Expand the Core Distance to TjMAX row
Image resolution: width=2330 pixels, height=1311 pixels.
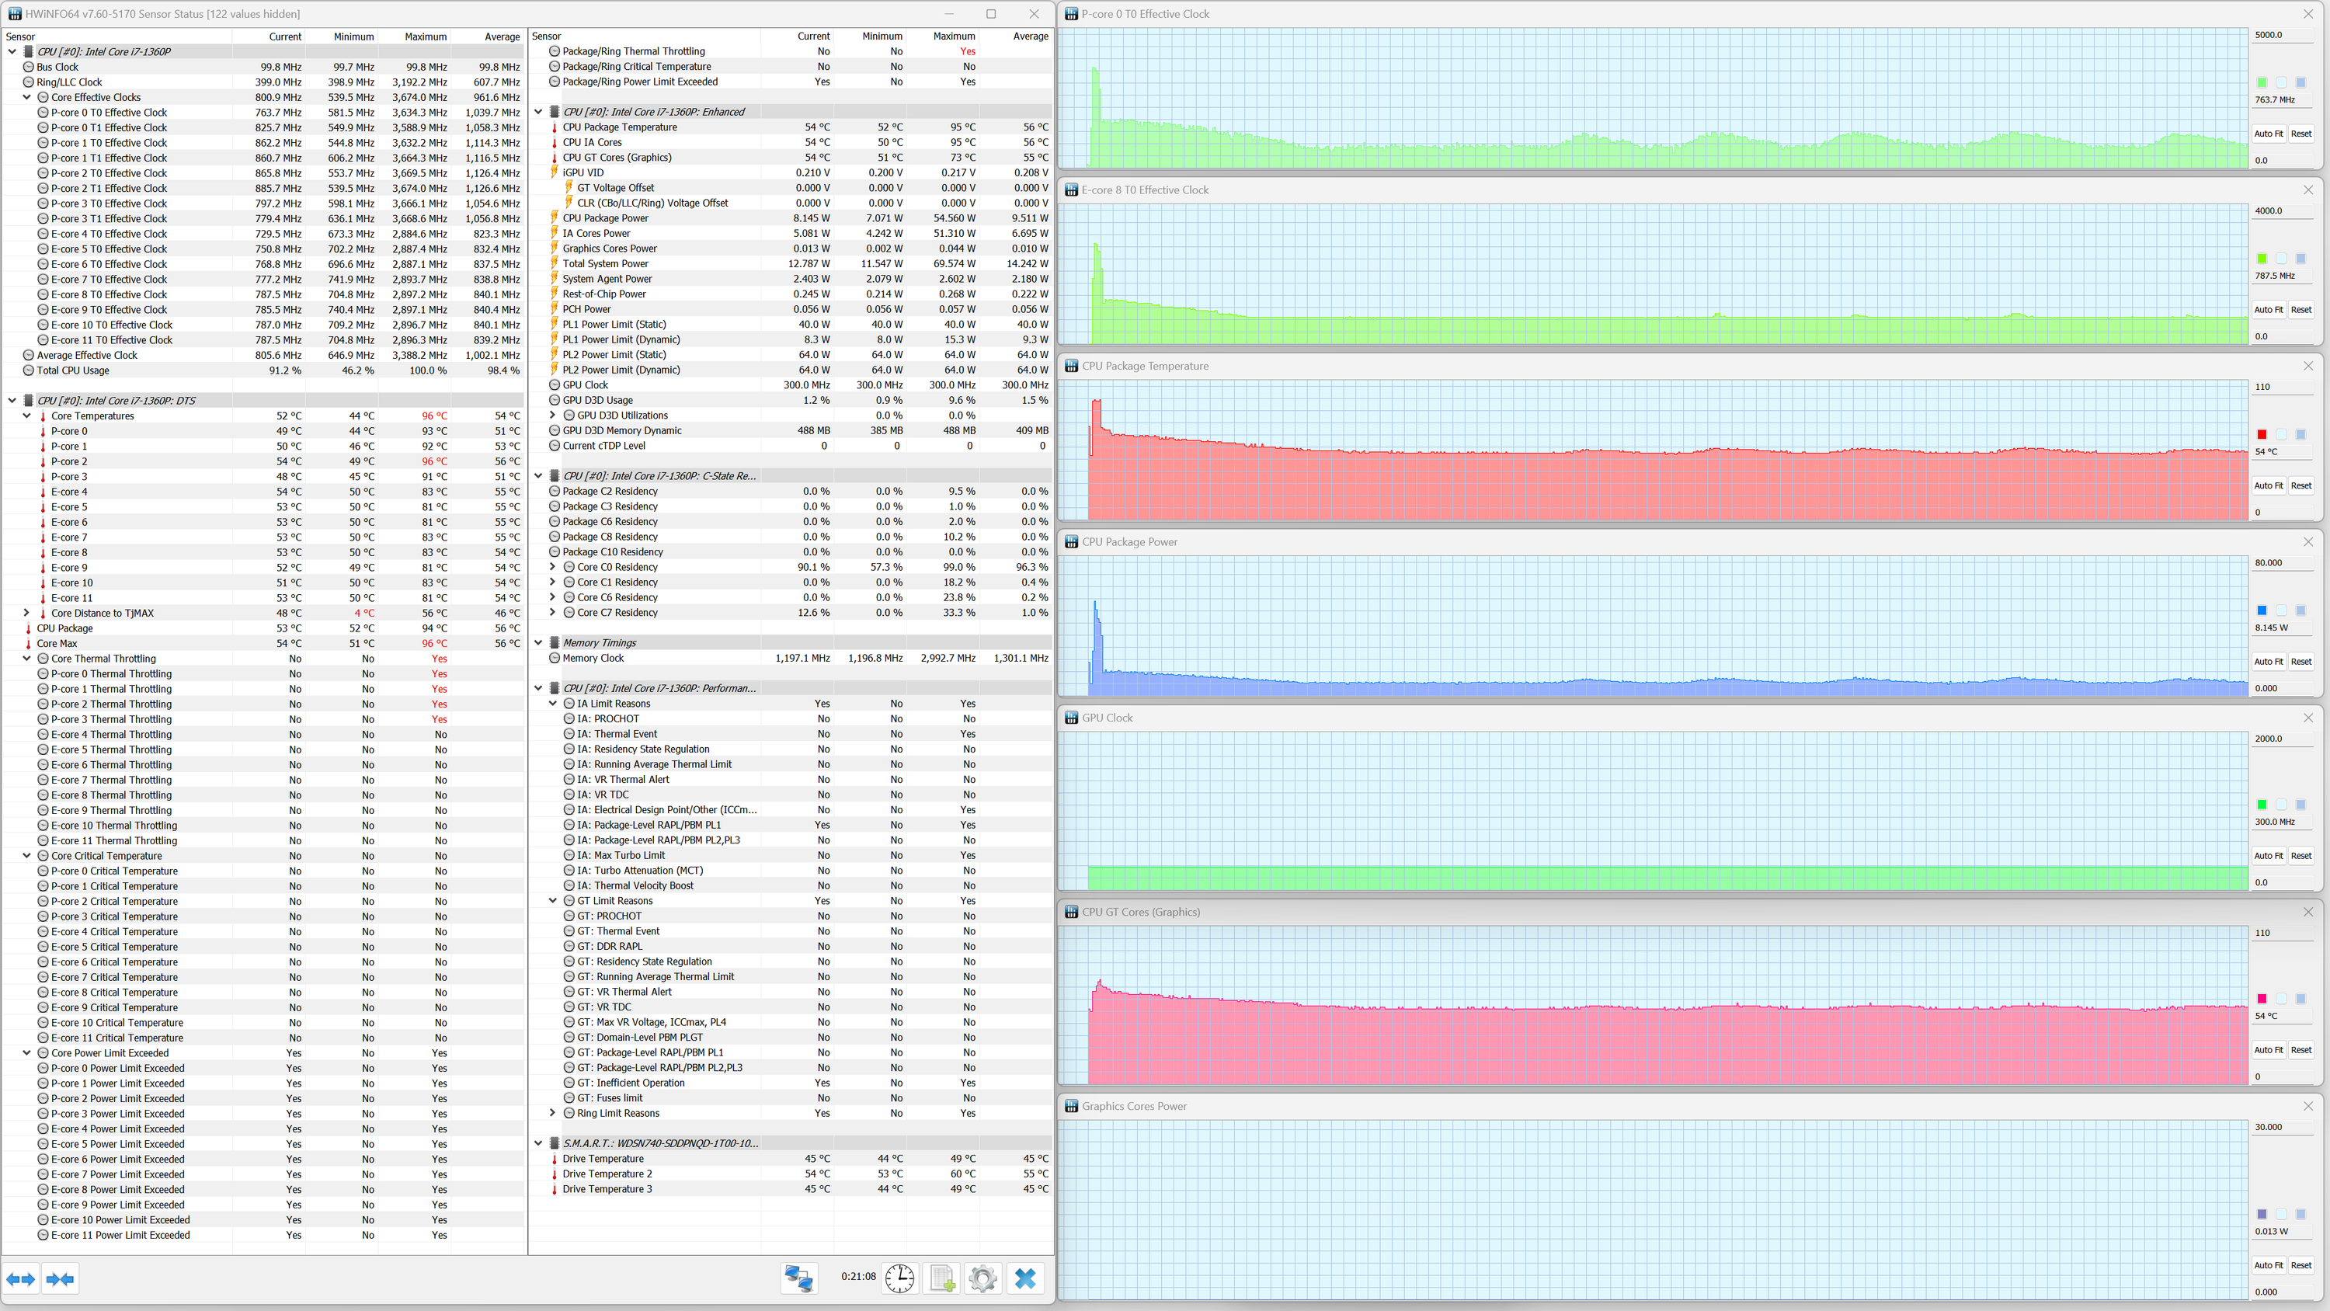(x=26, y=614)
